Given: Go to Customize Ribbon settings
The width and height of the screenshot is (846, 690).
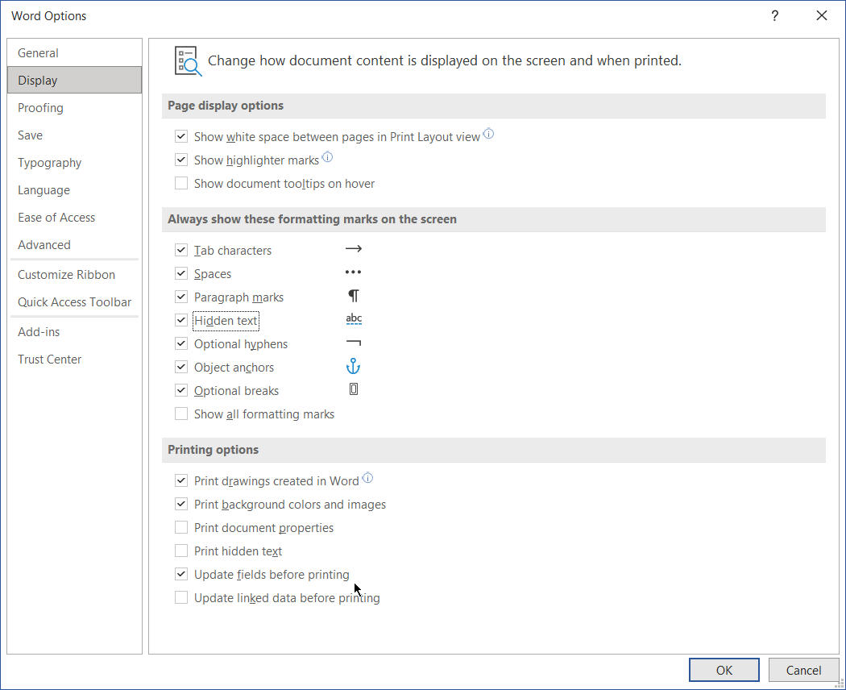Looking at the screenshot, I should coord(66,275).
